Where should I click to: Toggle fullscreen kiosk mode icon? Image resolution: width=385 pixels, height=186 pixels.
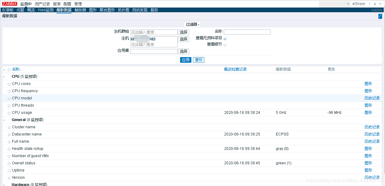[x=380, y=16]
